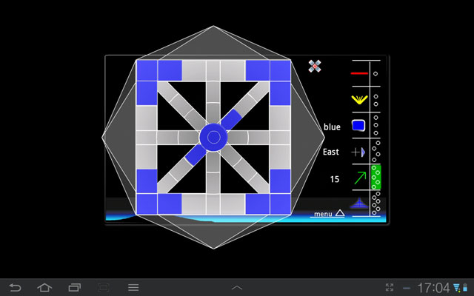Select the green diagonal arrow icon

pos(360,178)
